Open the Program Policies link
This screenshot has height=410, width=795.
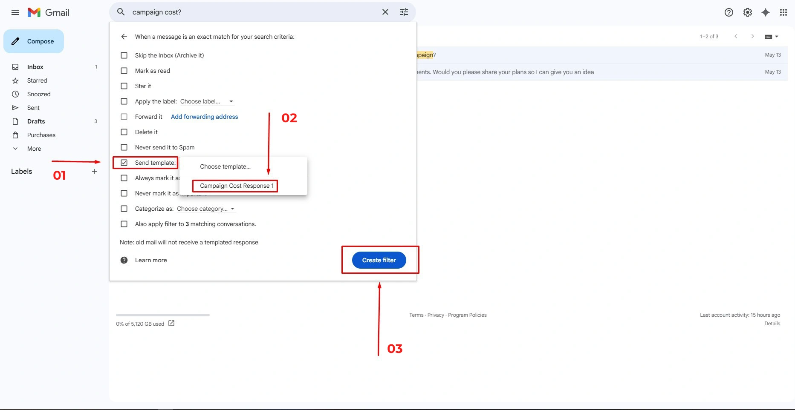point(467,315)
